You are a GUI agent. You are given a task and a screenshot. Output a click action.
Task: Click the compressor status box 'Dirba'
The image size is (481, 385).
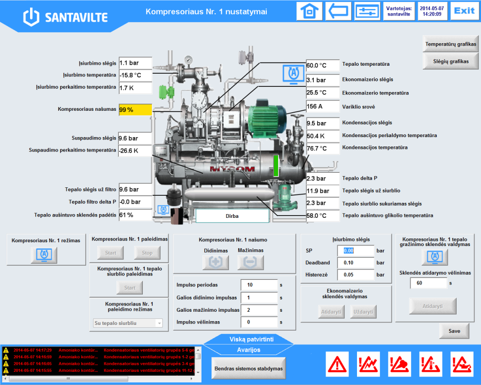232,216
